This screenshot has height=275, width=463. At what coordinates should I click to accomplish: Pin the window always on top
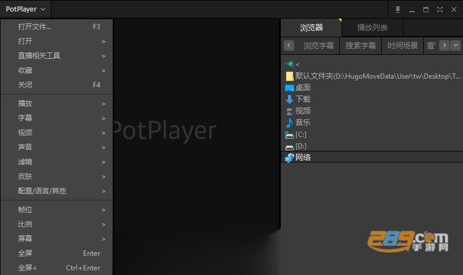point(398,9)
